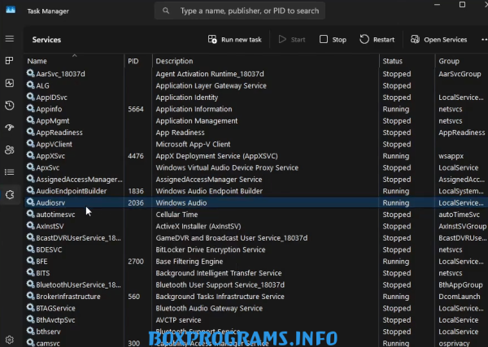Click the search magnifier icon

click(166, 11)
